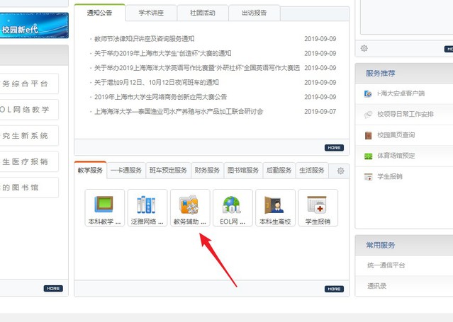Click the gear icon above 服务推荐 panel
The width and height of the screenshot is (453, 322).
pos(364,48)
